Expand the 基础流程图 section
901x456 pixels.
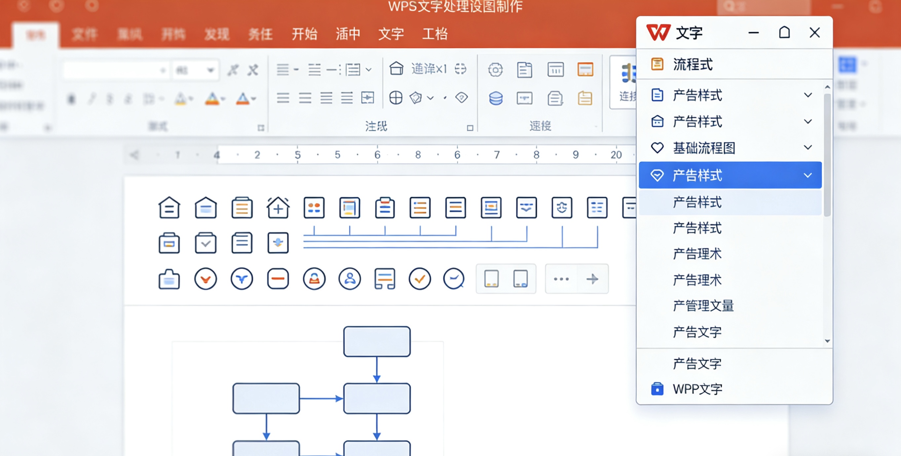coord(808,148)
